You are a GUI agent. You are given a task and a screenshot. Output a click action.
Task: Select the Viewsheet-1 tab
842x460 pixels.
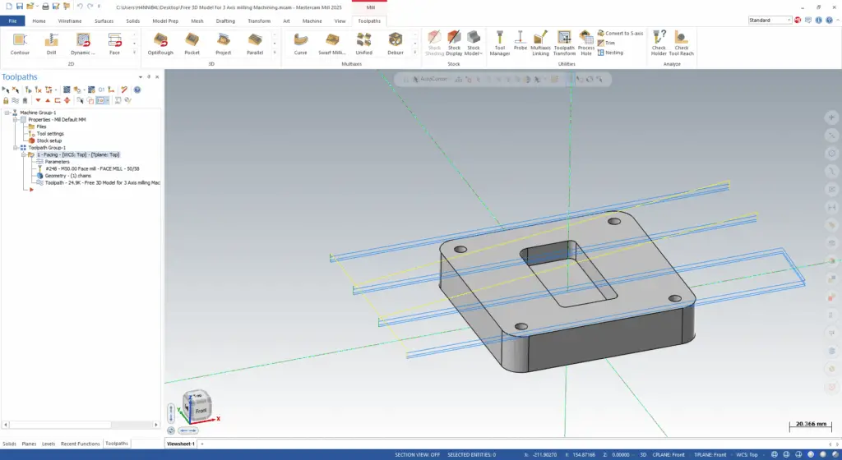click(x=180, y=444)
